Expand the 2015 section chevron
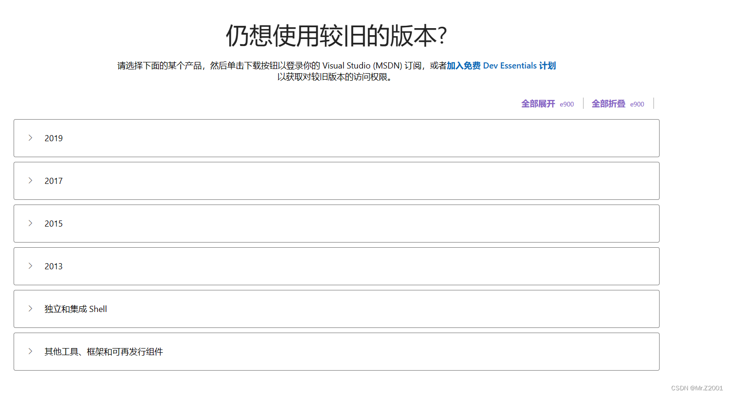The image size is (730, 395). click(x=31, y=223)
